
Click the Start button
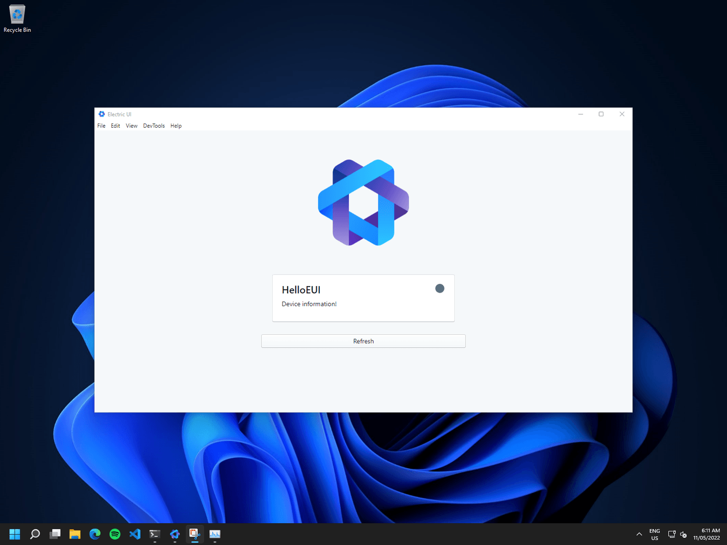point(15,534)
